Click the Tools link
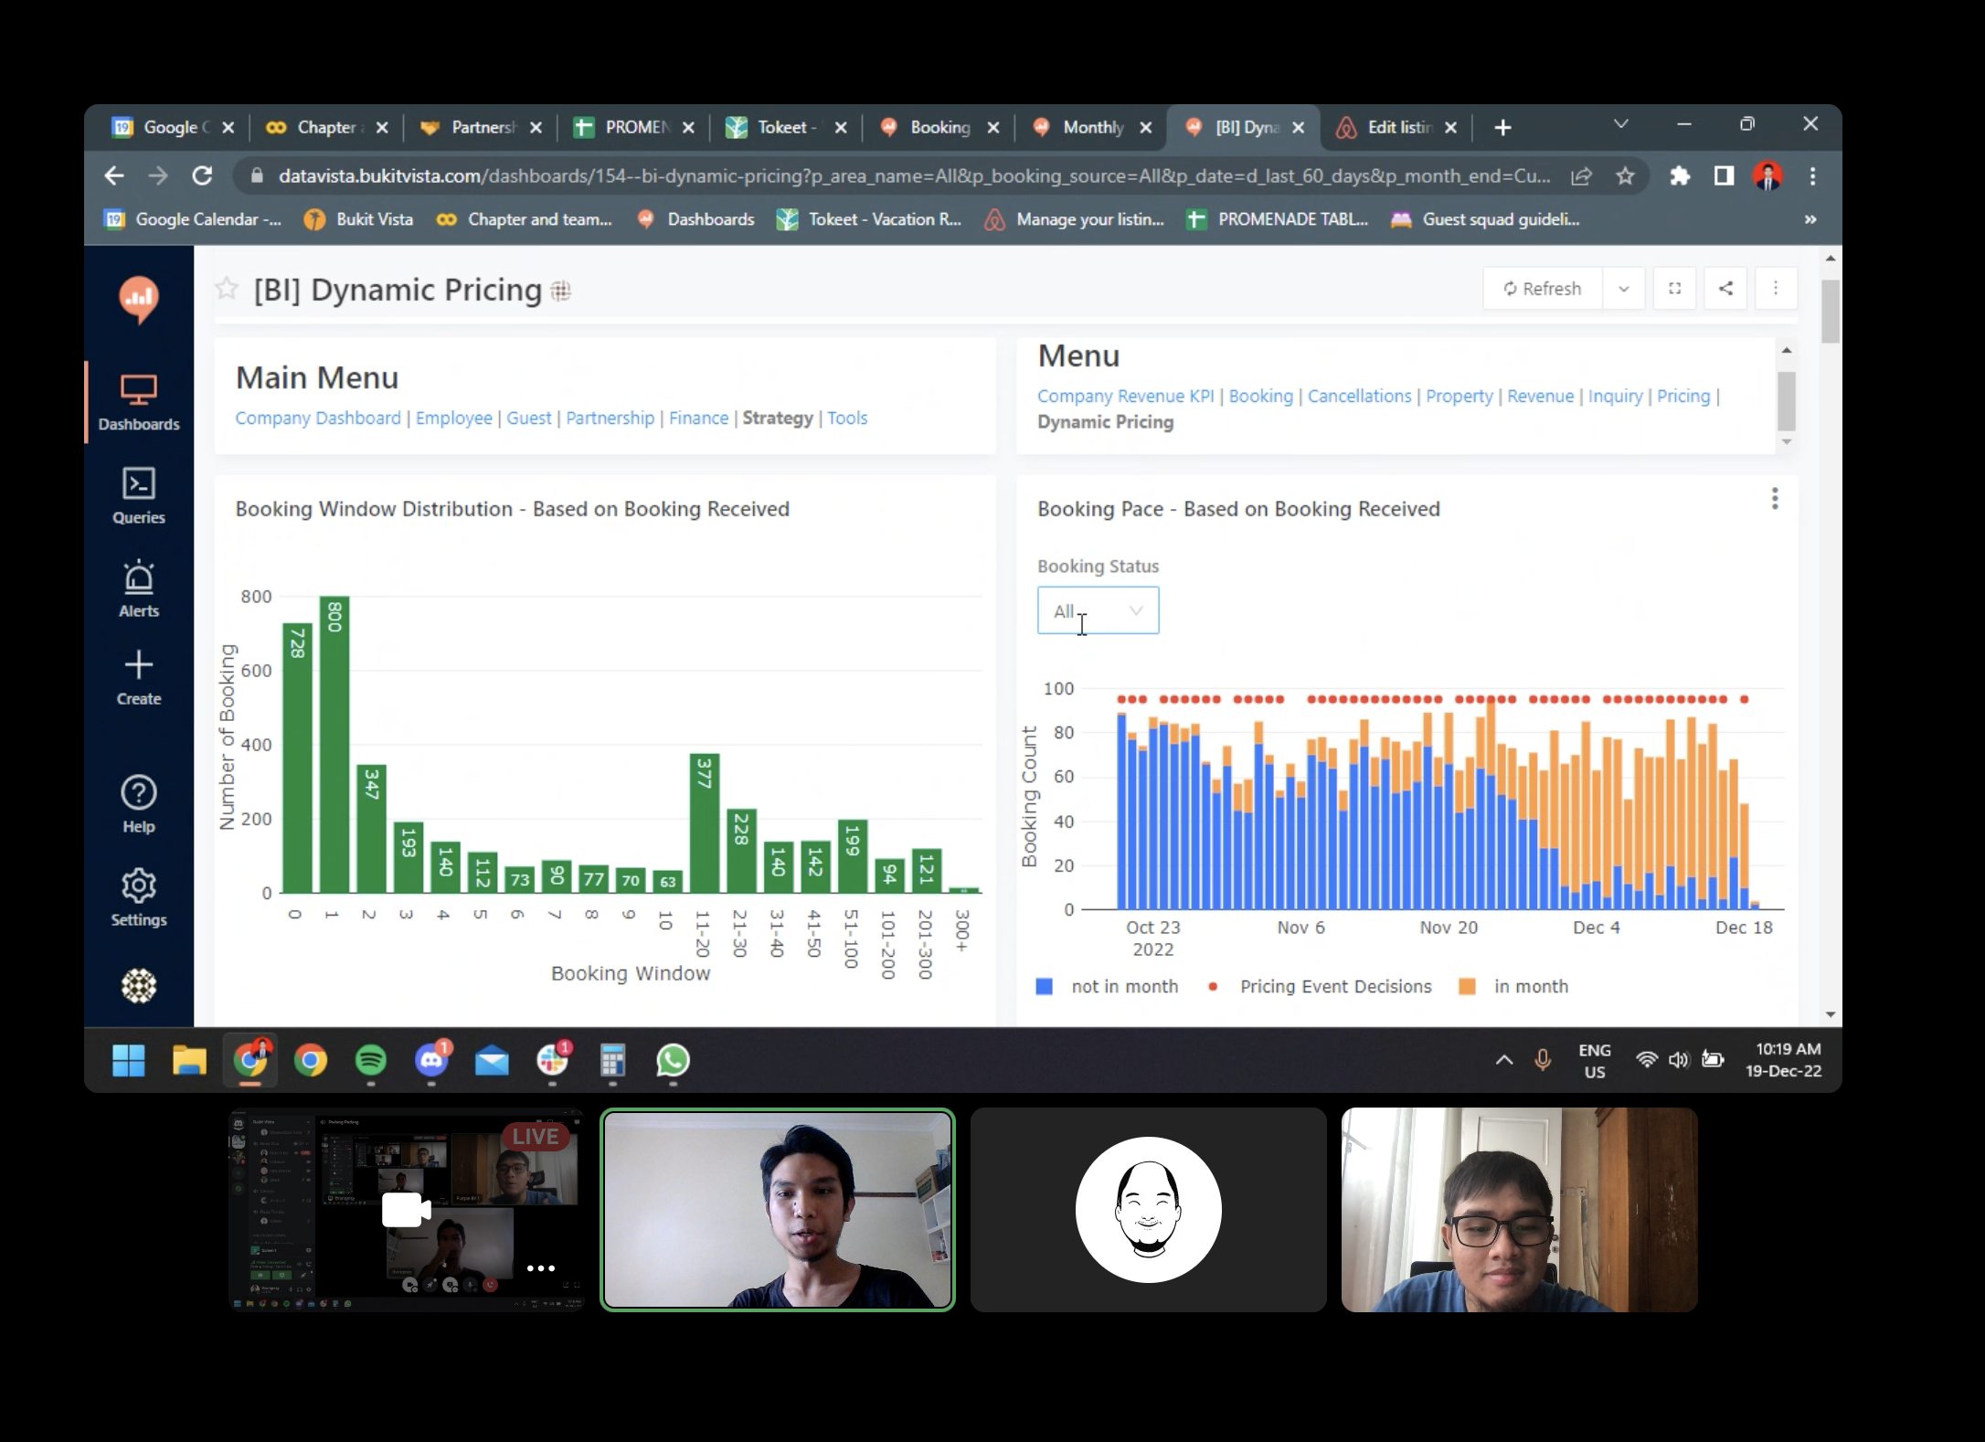Screen dimensions: 1985x1442 point(848,418)
